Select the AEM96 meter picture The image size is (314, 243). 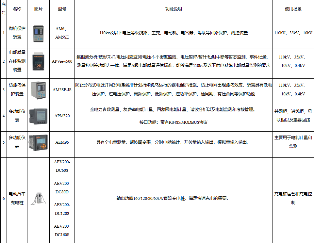(x=38, y=142)
